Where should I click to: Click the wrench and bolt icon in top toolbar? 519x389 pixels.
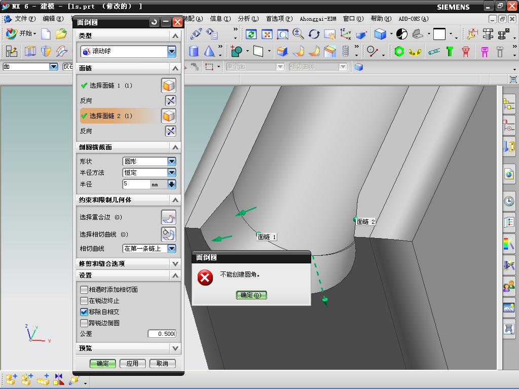472,34
